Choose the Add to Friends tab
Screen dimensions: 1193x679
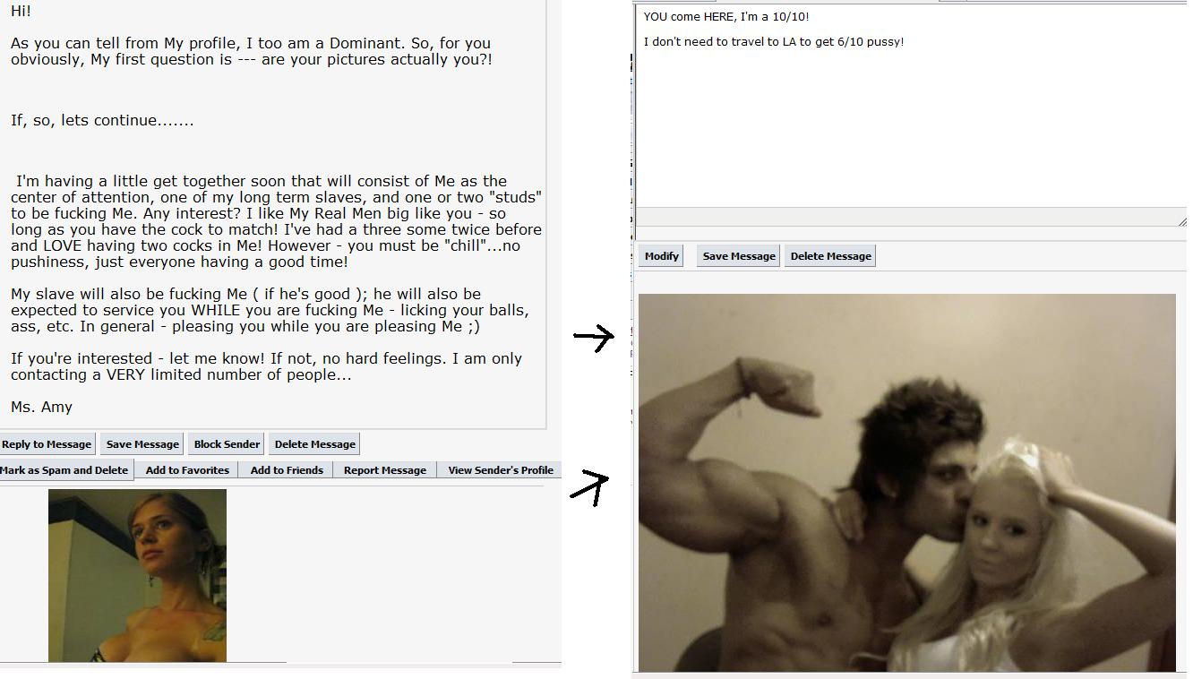coord(287,470)
